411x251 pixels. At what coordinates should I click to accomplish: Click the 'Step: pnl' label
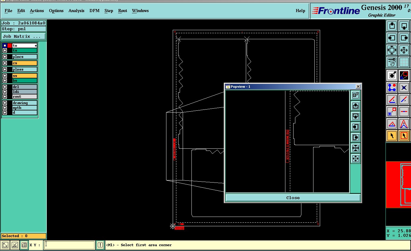click(24, 29)
